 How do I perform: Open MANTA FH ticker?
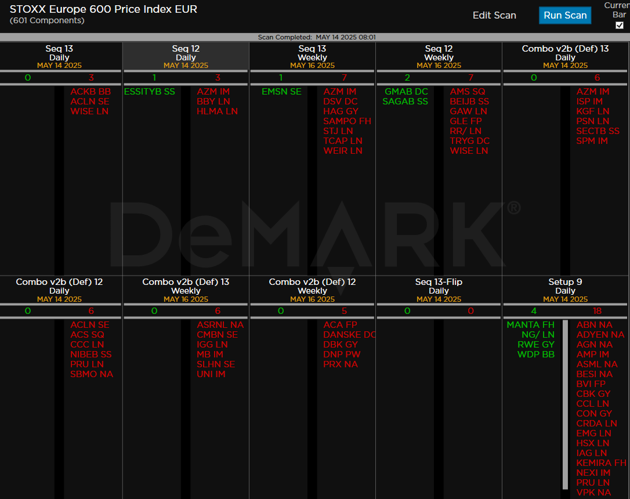tap(530, 324)
